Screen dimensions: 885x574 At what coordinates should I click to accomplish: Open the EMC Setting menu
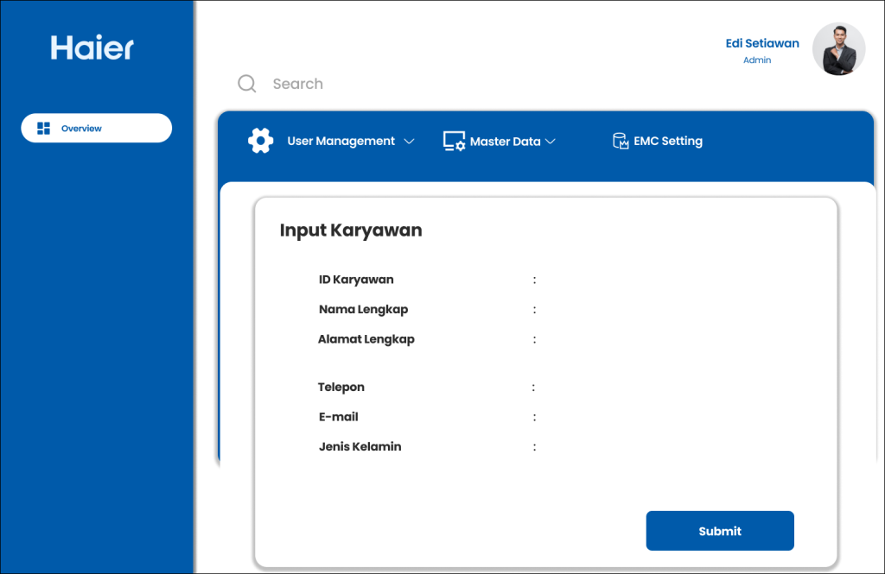[x=668, y=141]
